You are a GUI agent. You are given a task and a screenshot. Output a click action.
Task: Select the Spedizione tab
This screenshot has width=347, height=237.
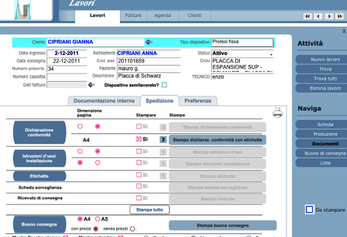(159, 101)
